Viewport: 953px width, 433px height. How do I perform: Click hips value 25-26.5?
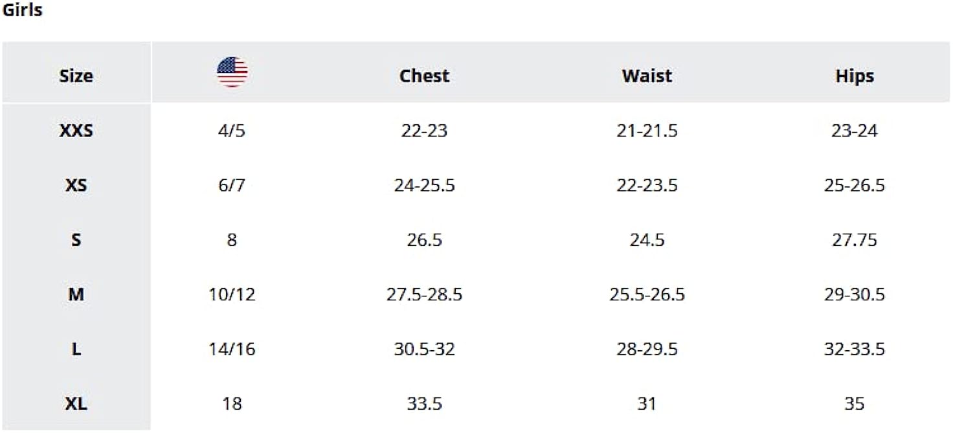click(x=855, y=186)
